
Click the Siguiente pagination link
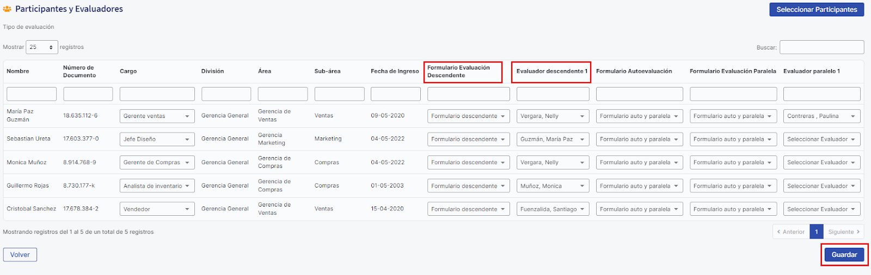[x=843, y=232]
